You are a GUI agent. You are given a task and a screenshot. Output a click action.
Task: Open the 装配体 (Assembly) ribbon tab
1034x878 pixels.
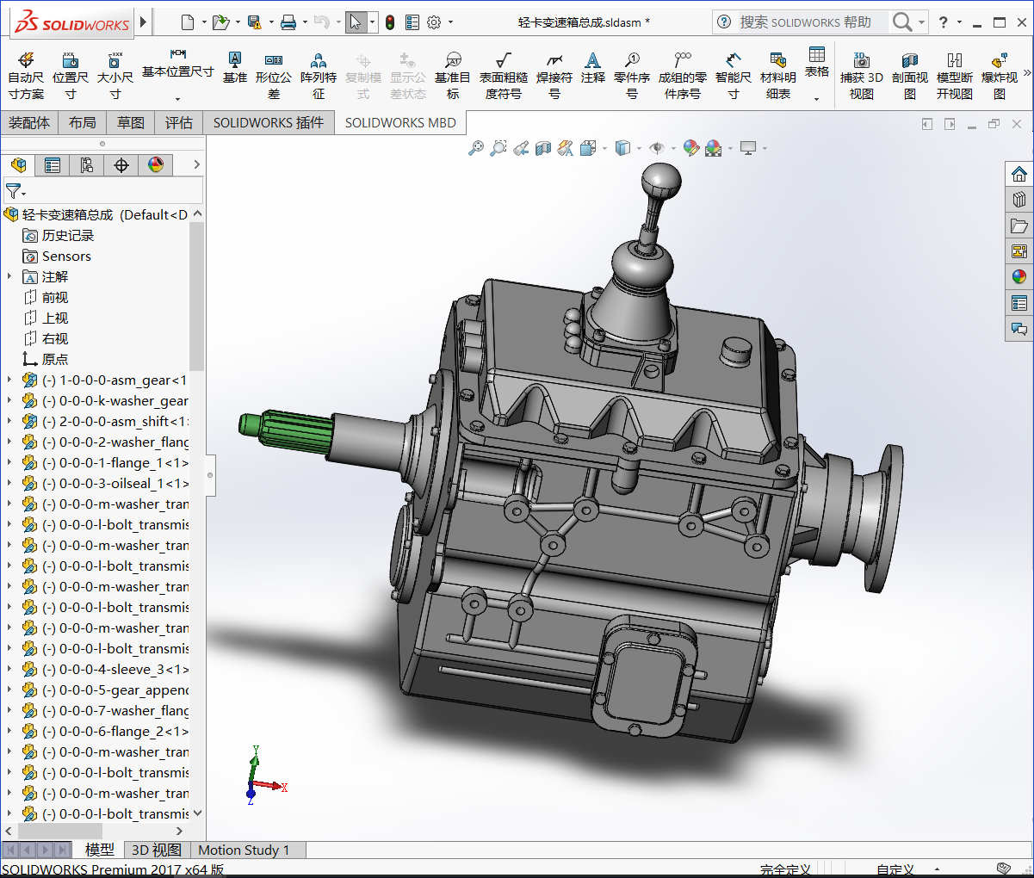tap(29, 123)
